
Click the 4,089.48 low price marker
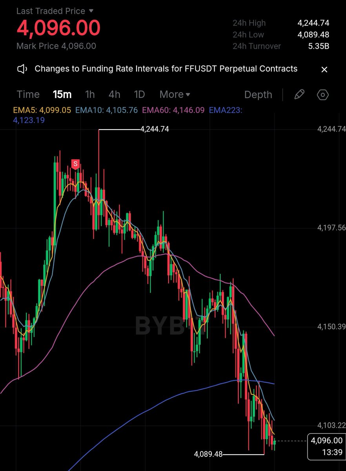[208, 454]
